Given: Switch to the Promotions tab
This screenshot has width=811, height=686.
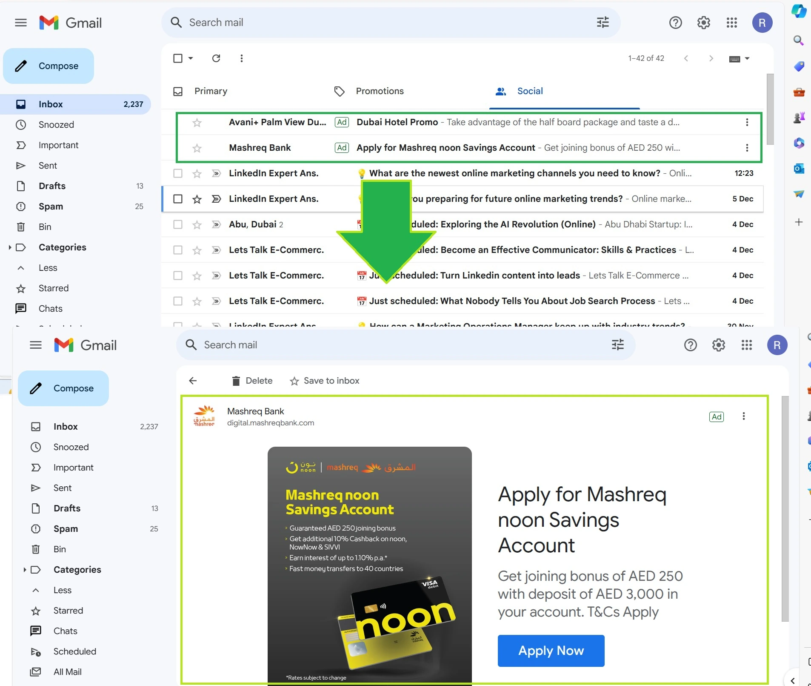Looking at the screenshot, I should [x=380, y=91].
